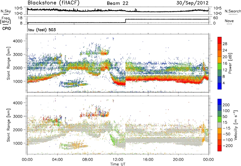Pick the light green segment of power colorbar
Viewport: 241px width, 166px height.
coord(220,66)
